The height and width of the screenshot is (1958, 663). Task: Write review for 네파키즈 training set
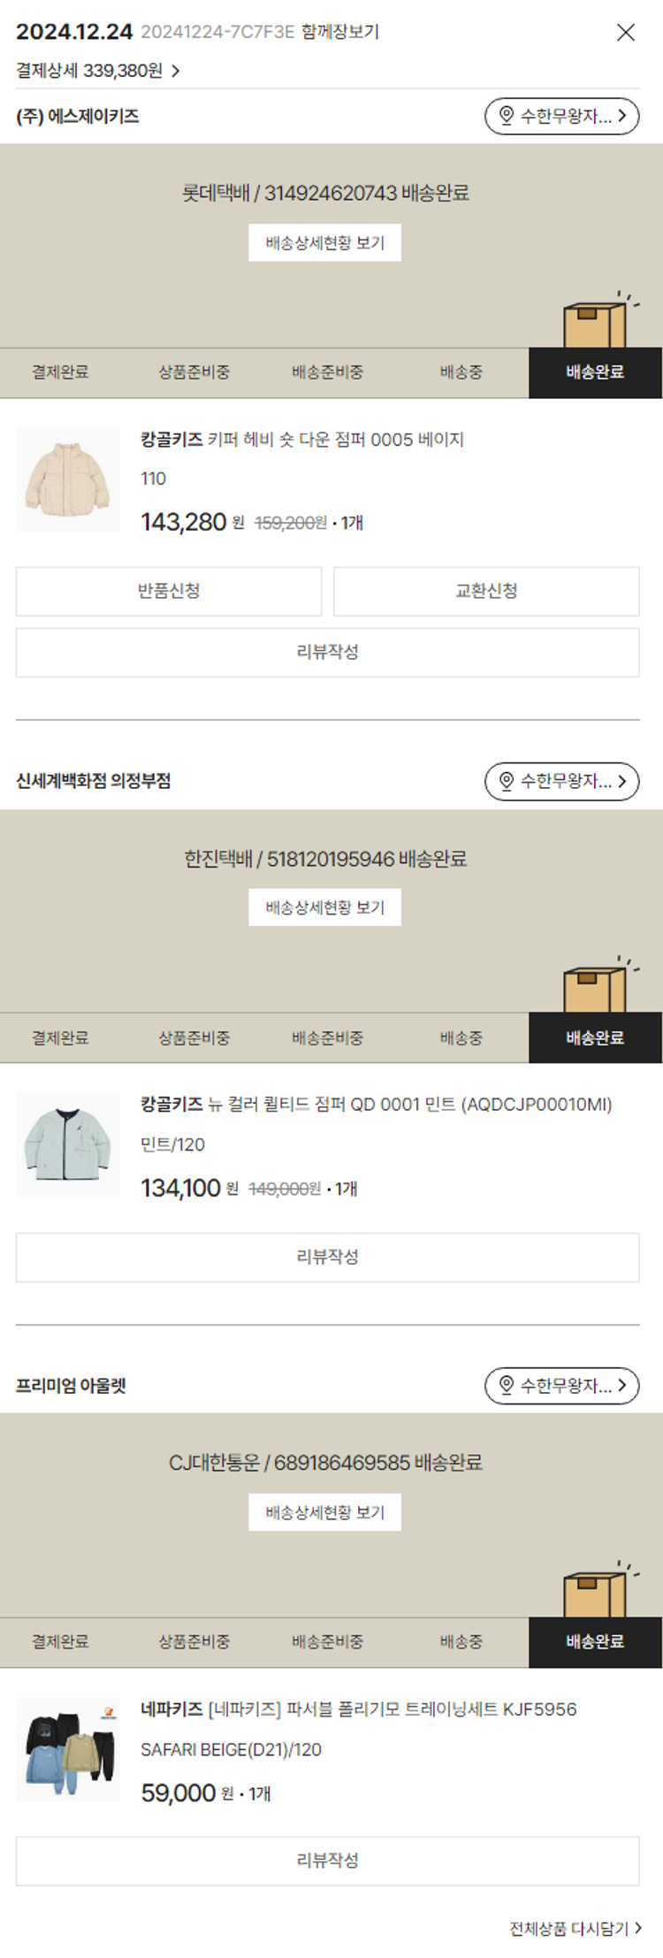click(x=327, y=1861)
